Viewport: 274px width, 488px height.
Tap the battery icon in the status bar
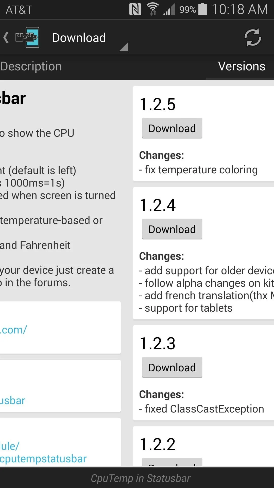coord(202,9)
